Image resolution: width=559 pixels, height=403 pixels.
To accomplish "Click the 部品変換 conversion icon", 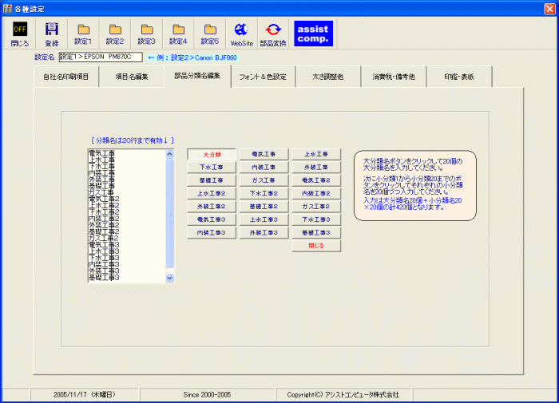I will 273,34.
